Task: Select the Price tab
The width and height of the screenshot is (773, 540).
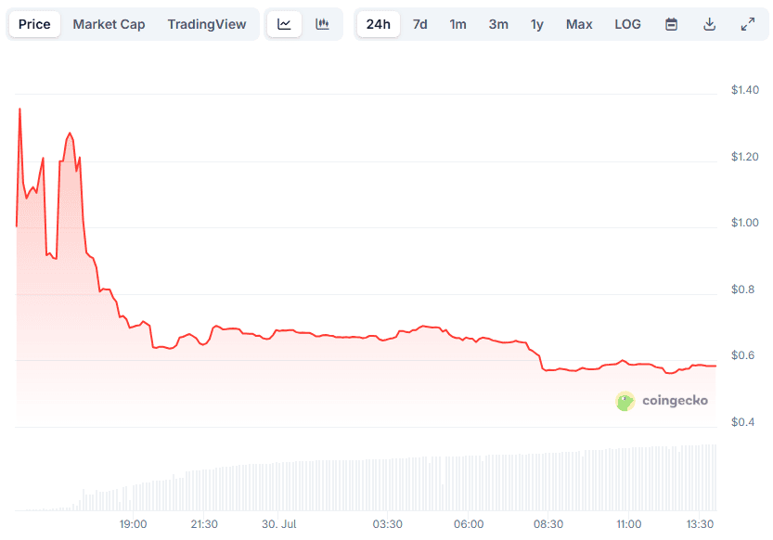Action: (x=34, y=24)
